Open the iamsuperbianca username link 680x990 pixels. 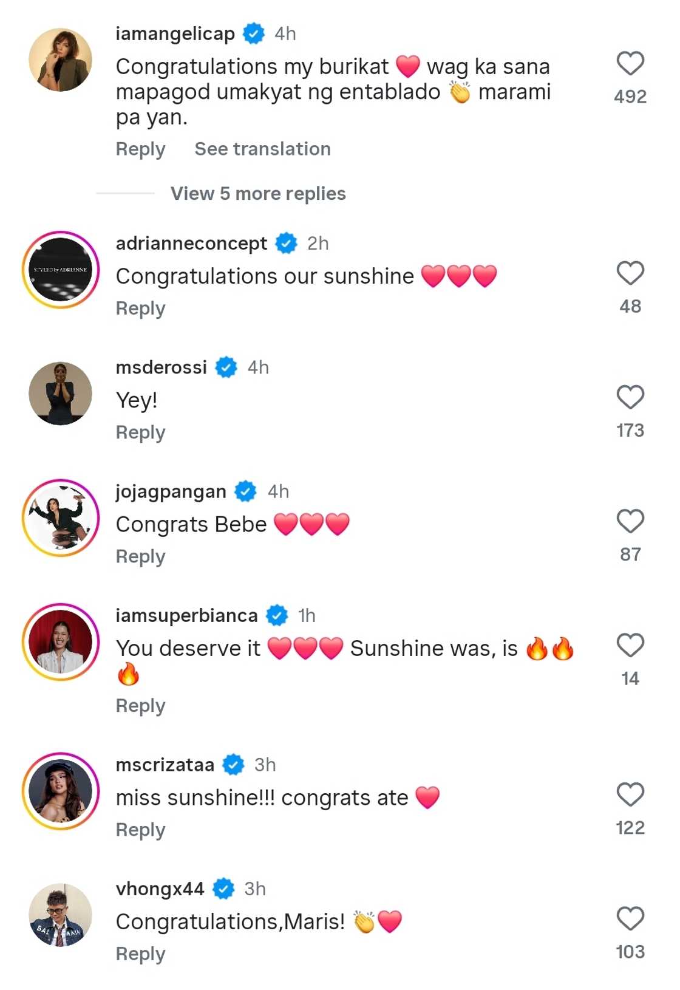(186, 616)
